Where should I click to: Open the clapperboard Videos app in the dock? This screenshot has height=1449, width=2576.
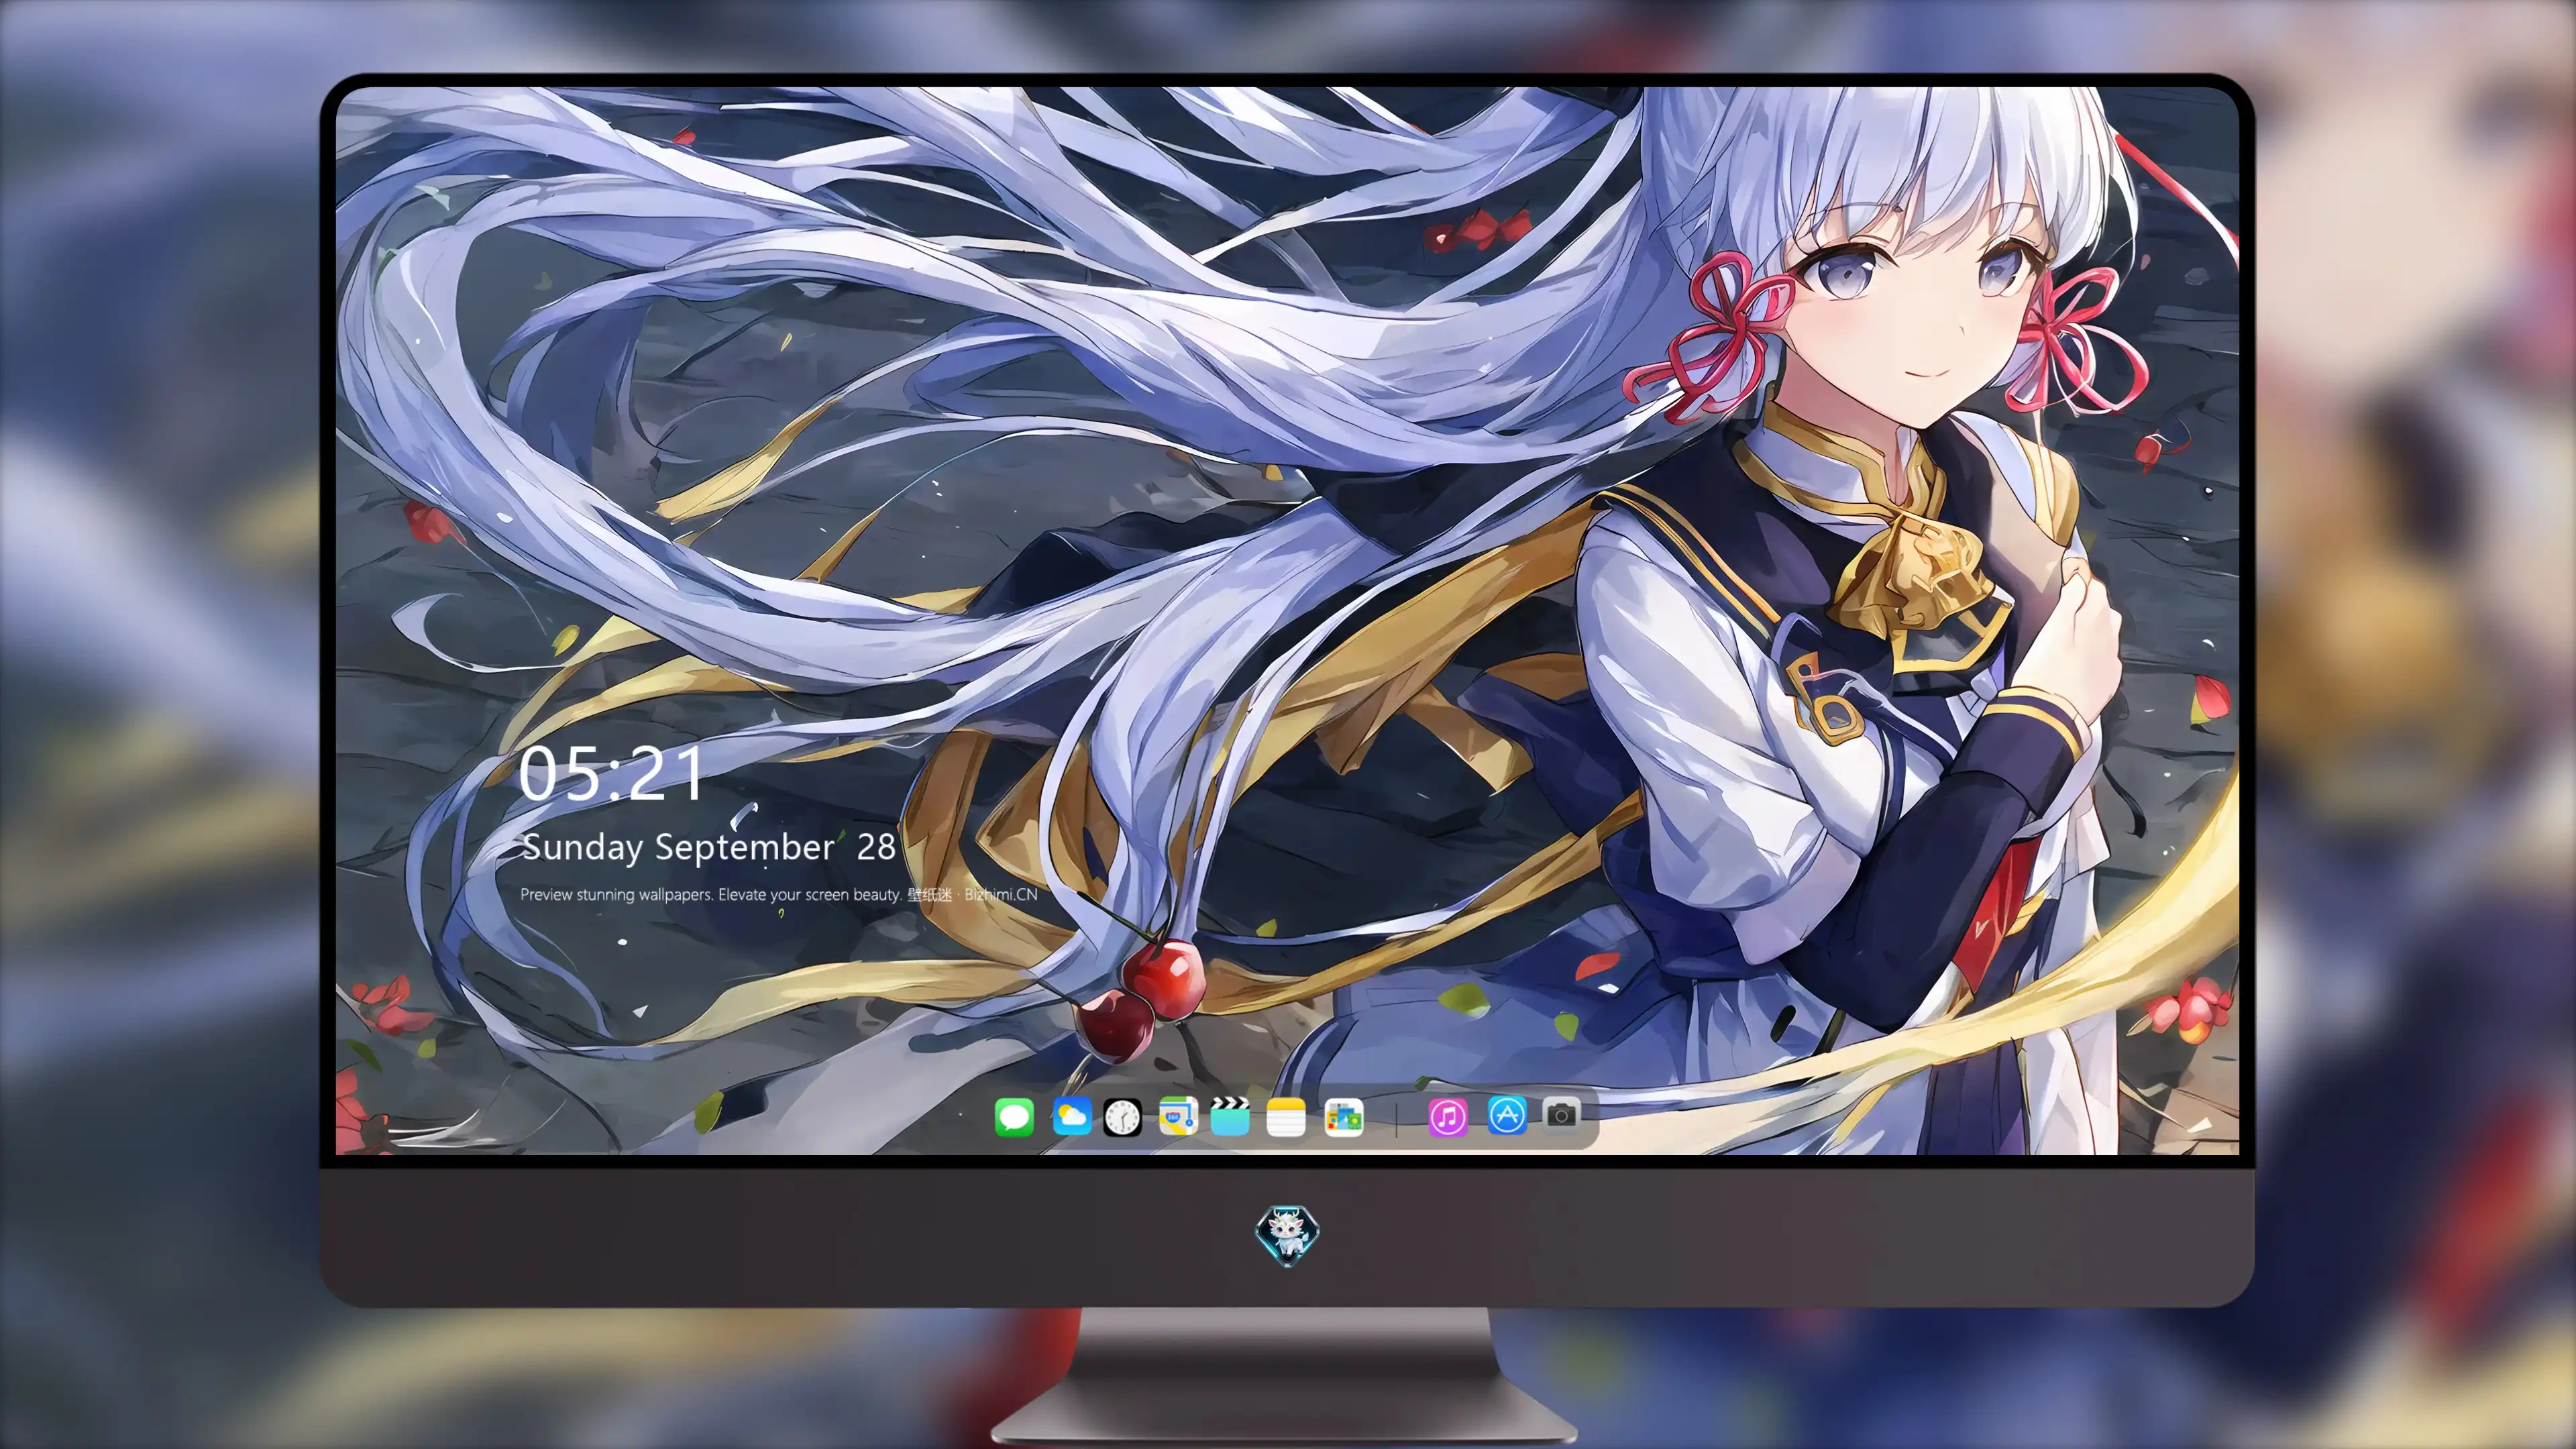point(1230,1116)
